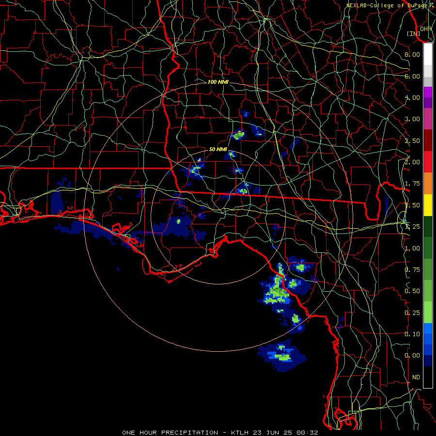Select the "1.25" scale label

pos(412,227)
